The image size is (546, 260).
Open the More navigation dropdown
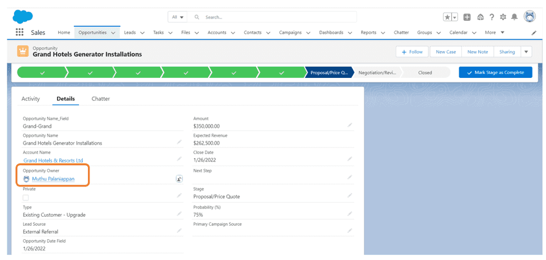coord(494,32)
